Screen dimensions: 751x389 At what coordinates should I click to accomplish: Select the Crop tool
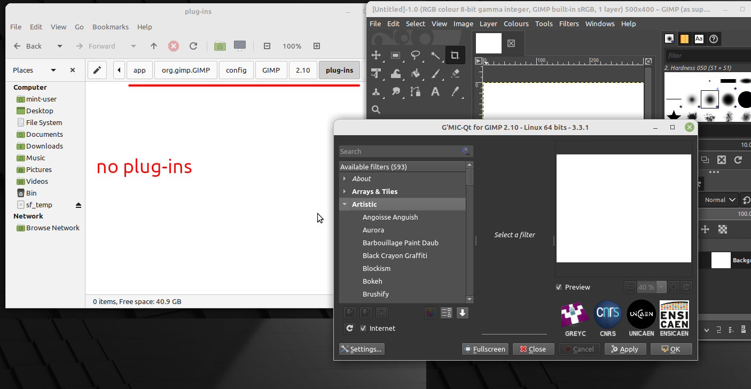[x=455, y=55]
